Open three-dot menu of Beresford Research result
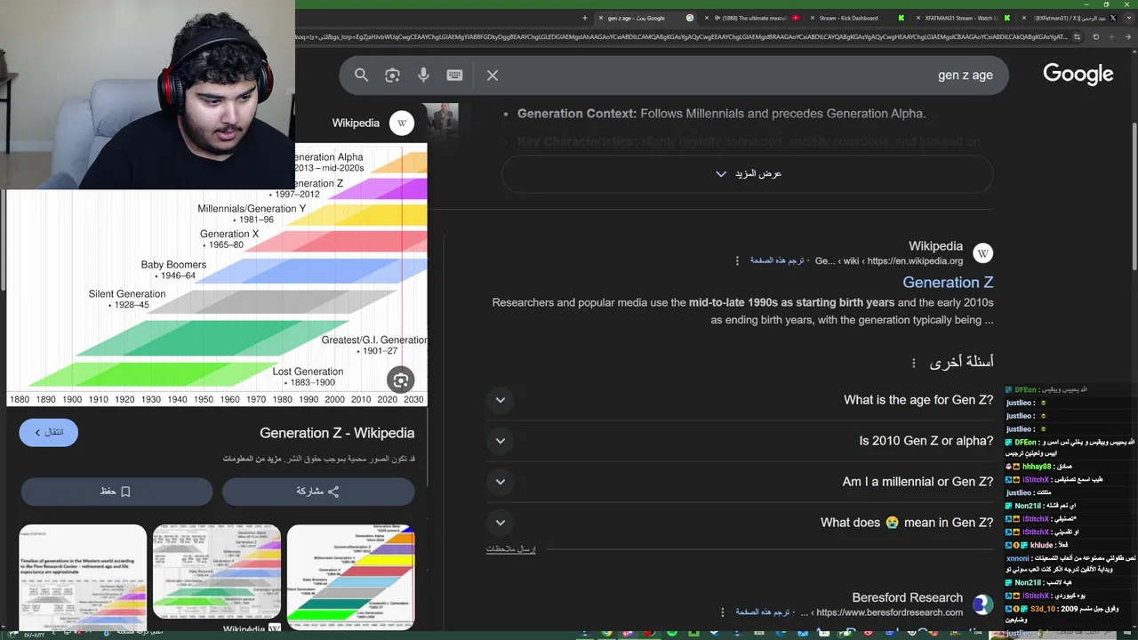1138x640 pixels. [x=722, y=612]
